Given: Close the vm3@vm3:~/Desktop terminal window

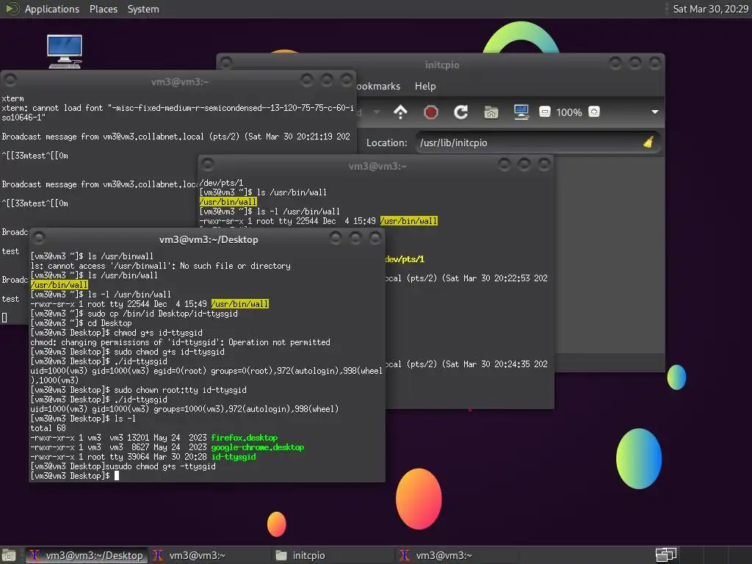Looking at the screenshot, I should (375, 238).
